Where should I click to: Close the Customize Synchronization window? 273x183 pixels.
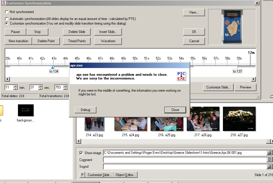coord(257,3)
